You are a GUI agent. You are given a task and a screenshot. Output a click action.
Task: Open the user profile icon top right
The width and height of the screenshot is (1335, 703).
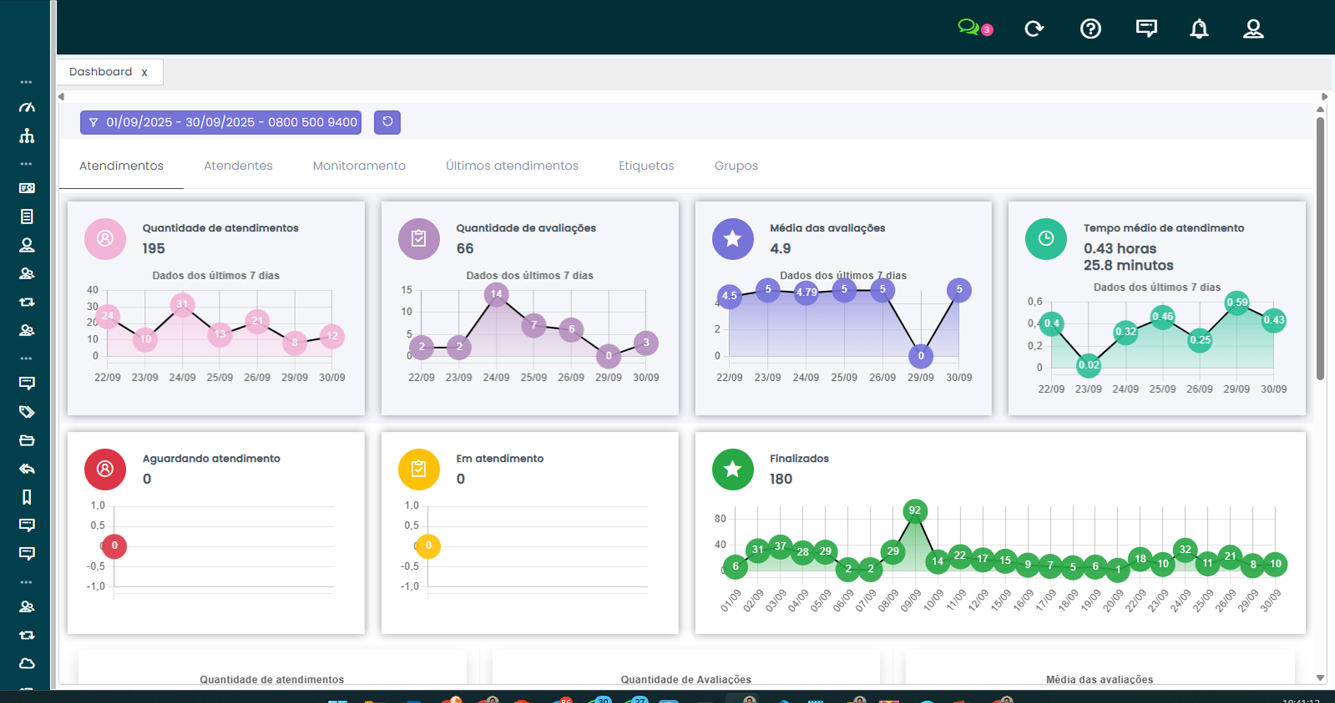click(1253, 29)
